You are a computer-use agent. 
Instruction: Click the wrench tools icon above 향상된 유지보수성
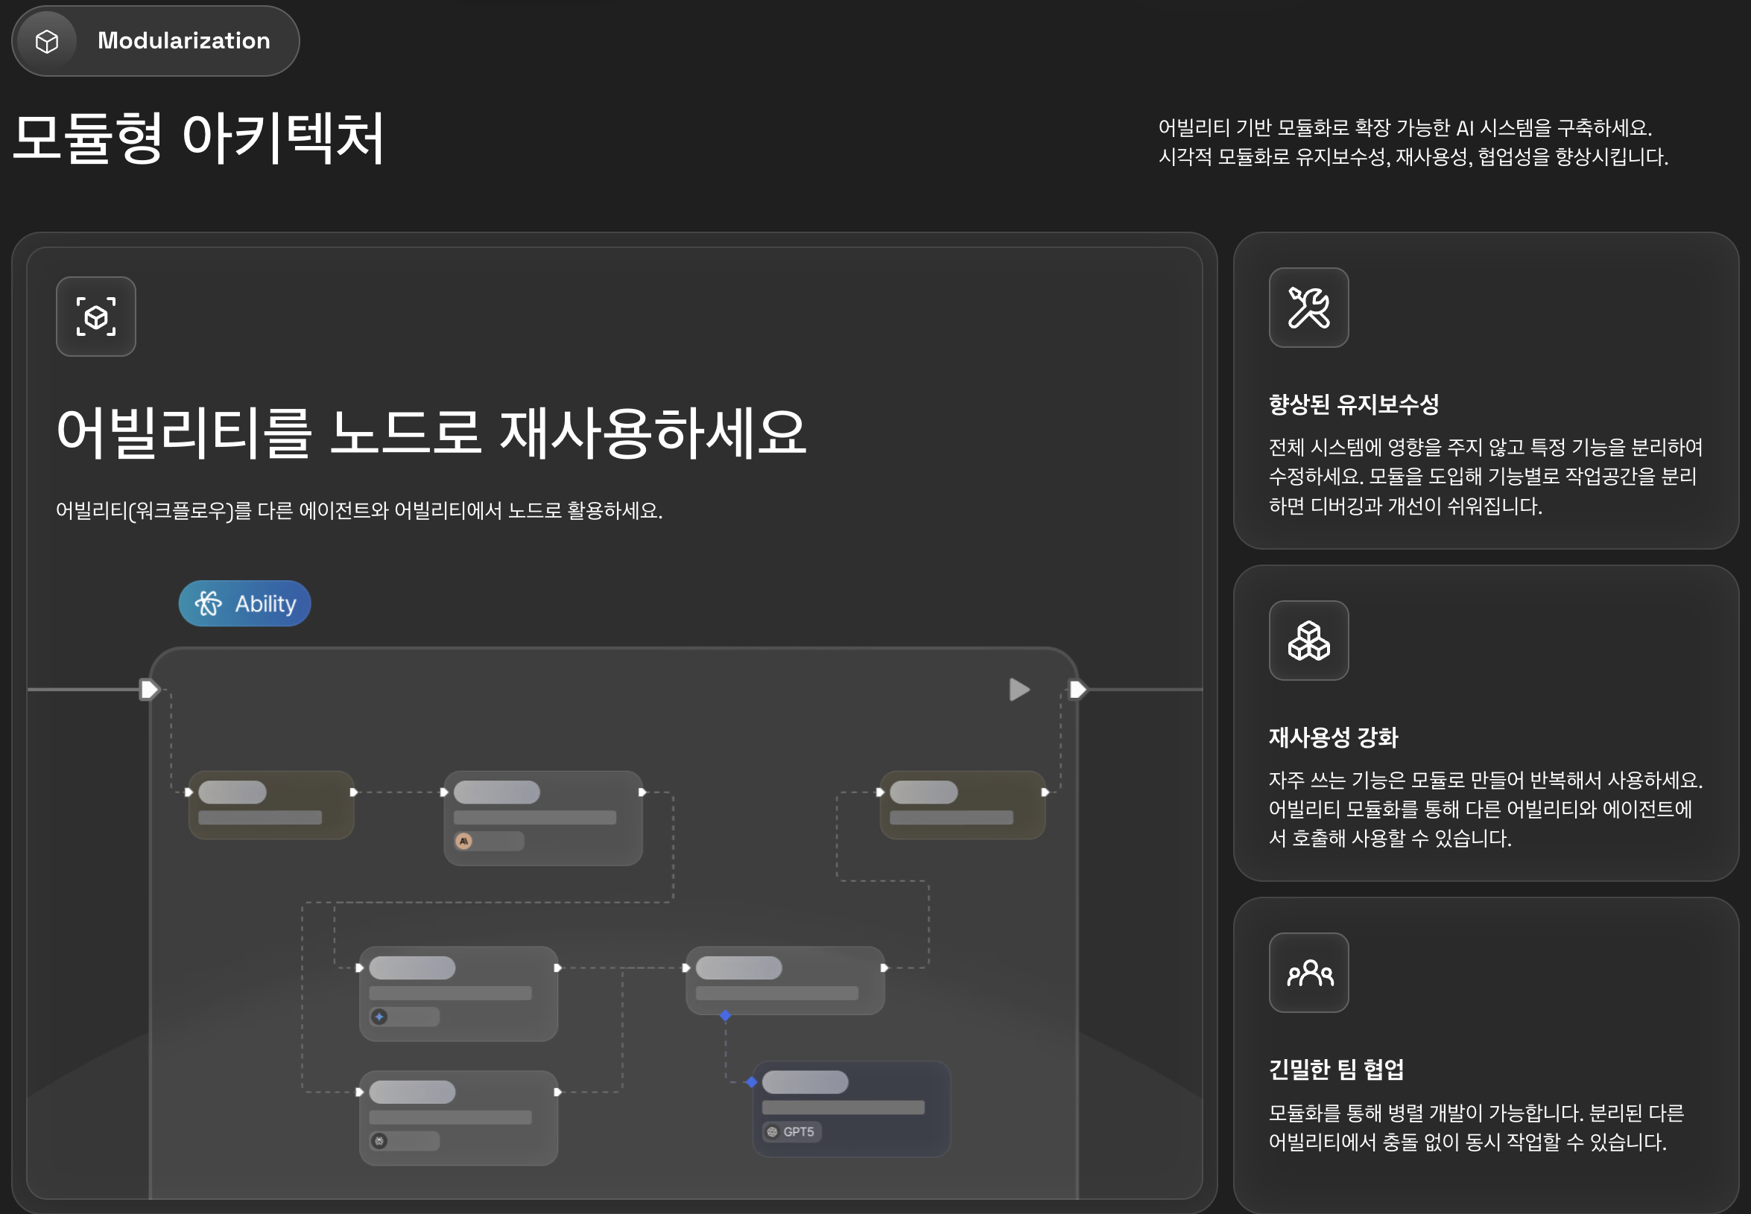(1308, 308)
